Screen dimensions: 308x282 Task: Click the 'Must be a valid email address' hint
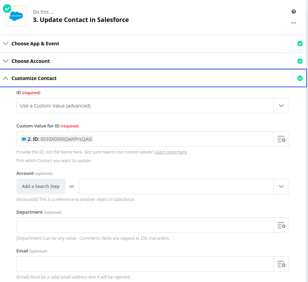(73, 277)
